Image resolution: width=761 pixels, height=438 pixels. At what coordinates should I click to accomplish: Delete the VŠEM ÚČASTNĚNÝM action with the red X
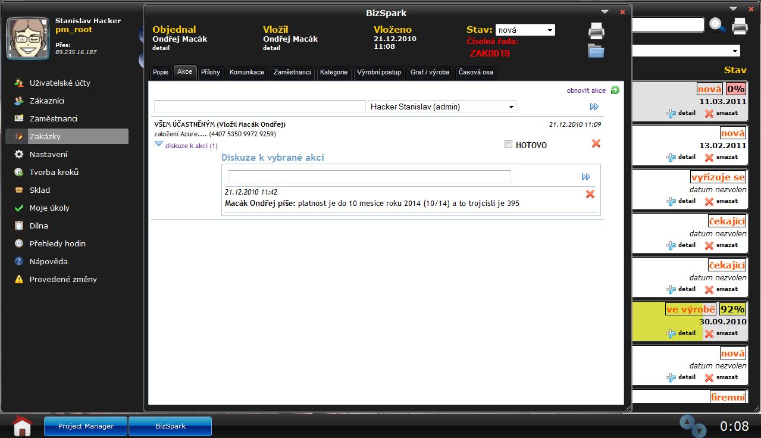596,143
